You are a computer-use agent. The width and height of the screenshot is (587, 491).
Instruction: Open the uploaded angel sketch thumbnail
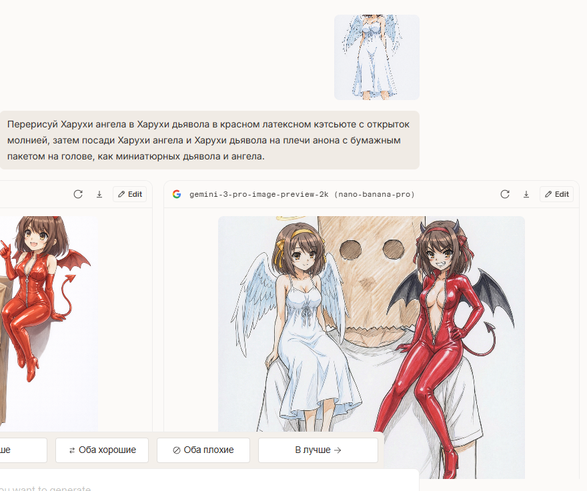point(377,57)
